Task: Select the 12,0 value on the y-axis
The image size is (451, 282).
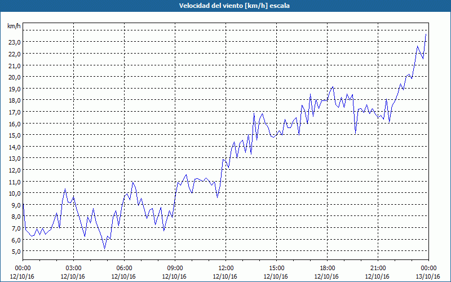Action: [15, 170]
